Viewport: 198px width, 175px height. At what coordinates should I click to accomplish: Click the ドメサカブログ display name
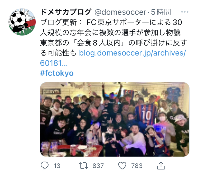[x=65, y=12]
